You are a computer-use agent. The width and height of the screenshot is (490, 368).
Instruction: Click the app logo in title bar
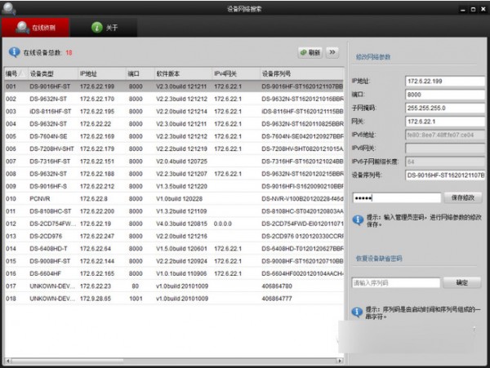click(7, 7)
